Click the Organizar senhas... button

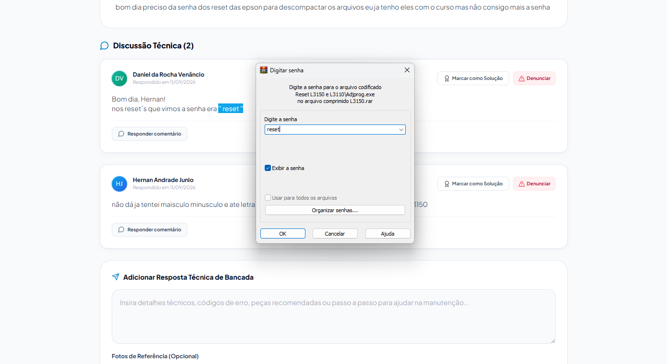tap(335, 210)
